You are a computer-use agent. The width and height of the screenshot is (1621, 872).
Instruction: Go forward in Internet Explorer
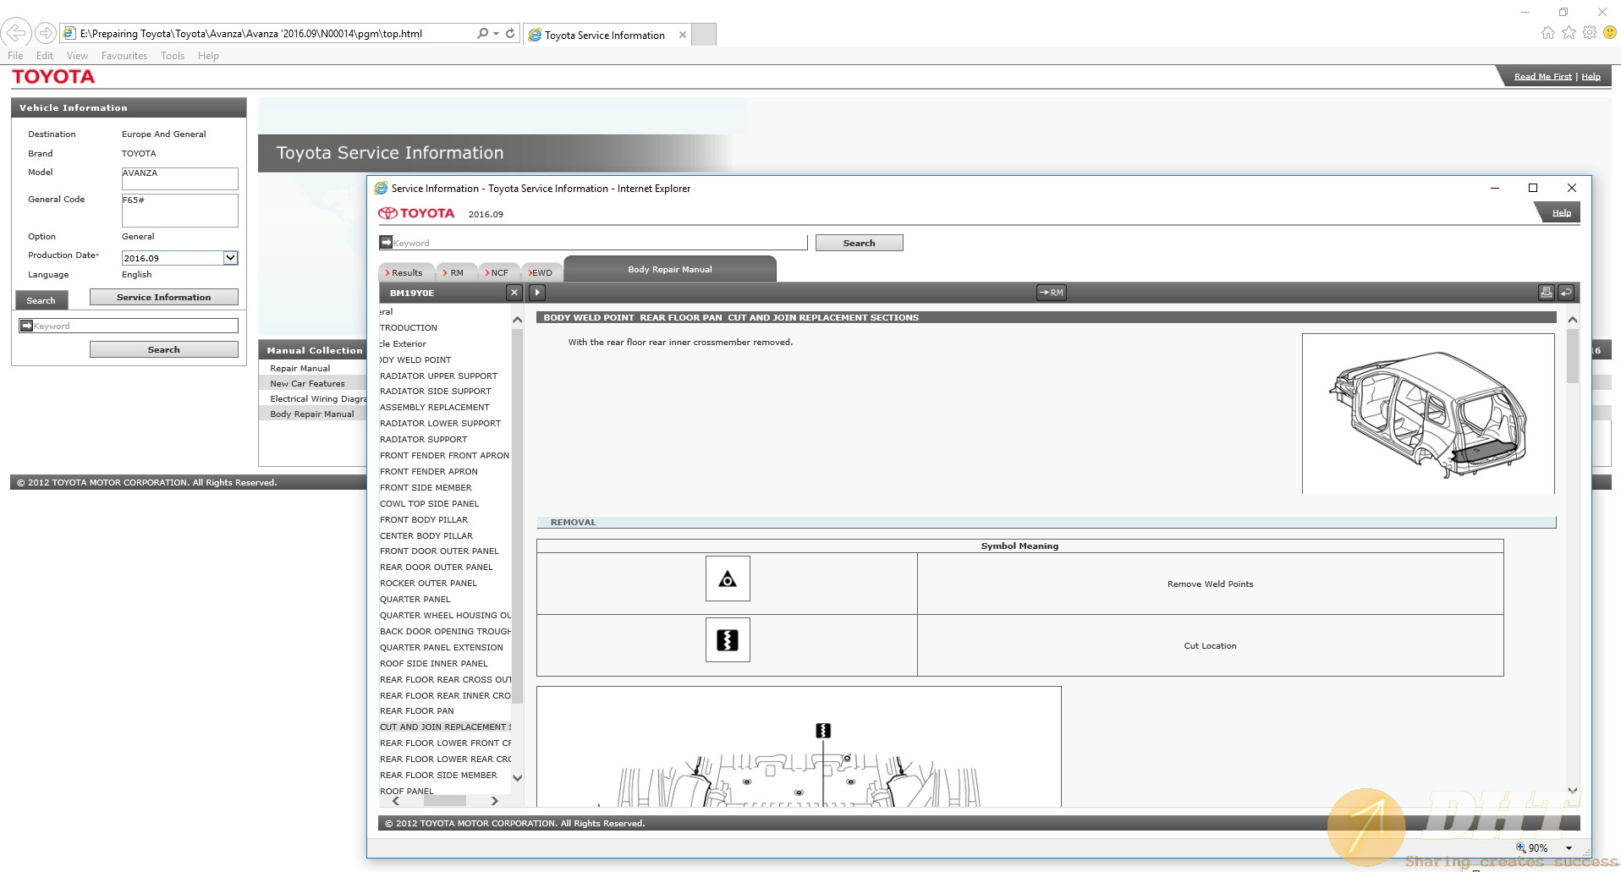coord(46,33)
